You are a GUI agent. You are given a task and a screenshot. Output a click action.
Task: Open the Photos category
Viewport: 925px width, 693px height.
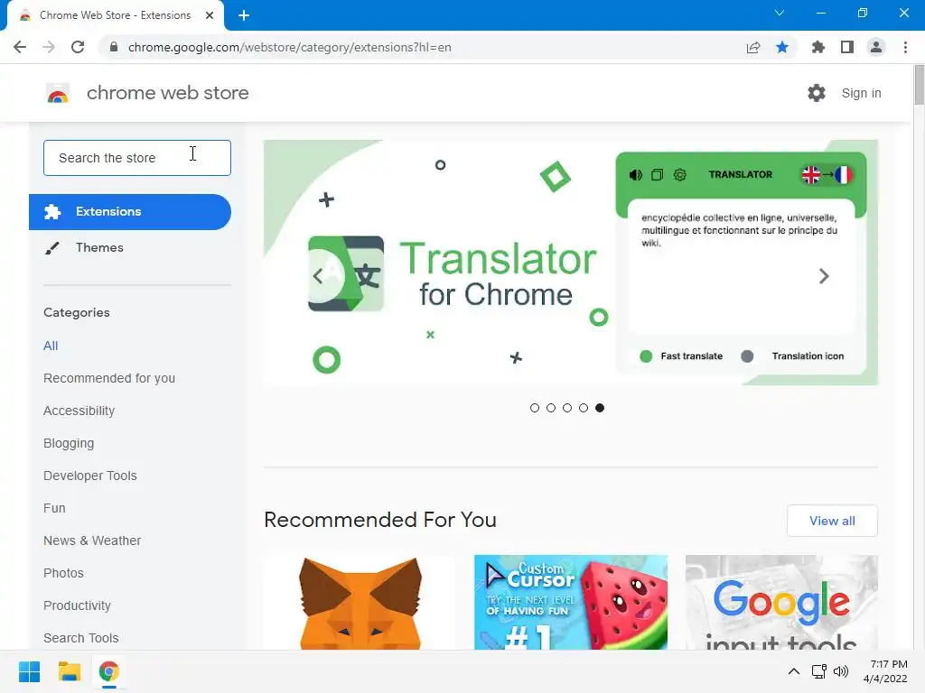click(64, 573)
